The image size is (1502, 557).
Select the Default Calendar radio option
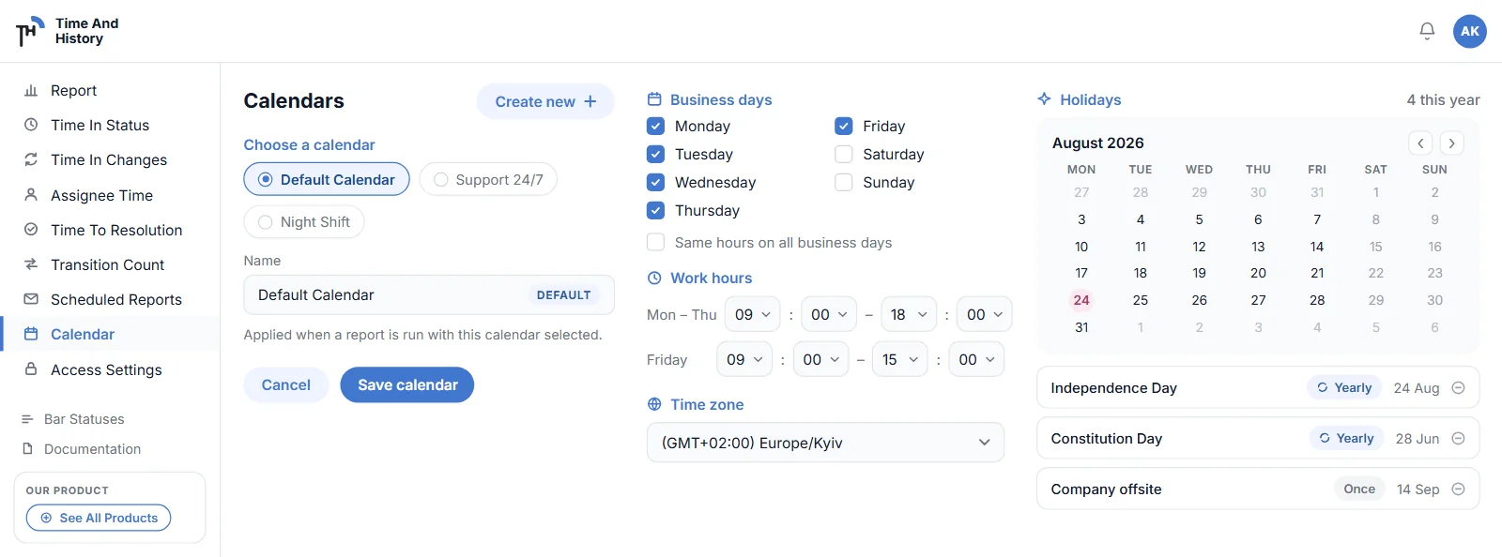click(x=327, y=179)
